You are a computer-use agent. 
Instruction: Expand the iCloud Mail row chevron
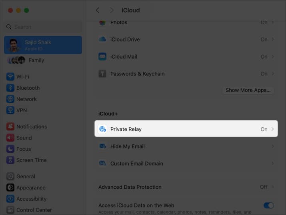[x=273, y=57]
